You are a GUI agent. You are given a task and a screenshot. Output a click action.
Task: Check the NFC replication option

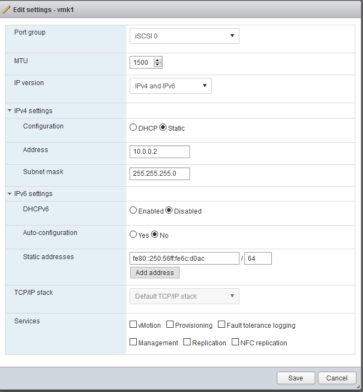[235, 341]
